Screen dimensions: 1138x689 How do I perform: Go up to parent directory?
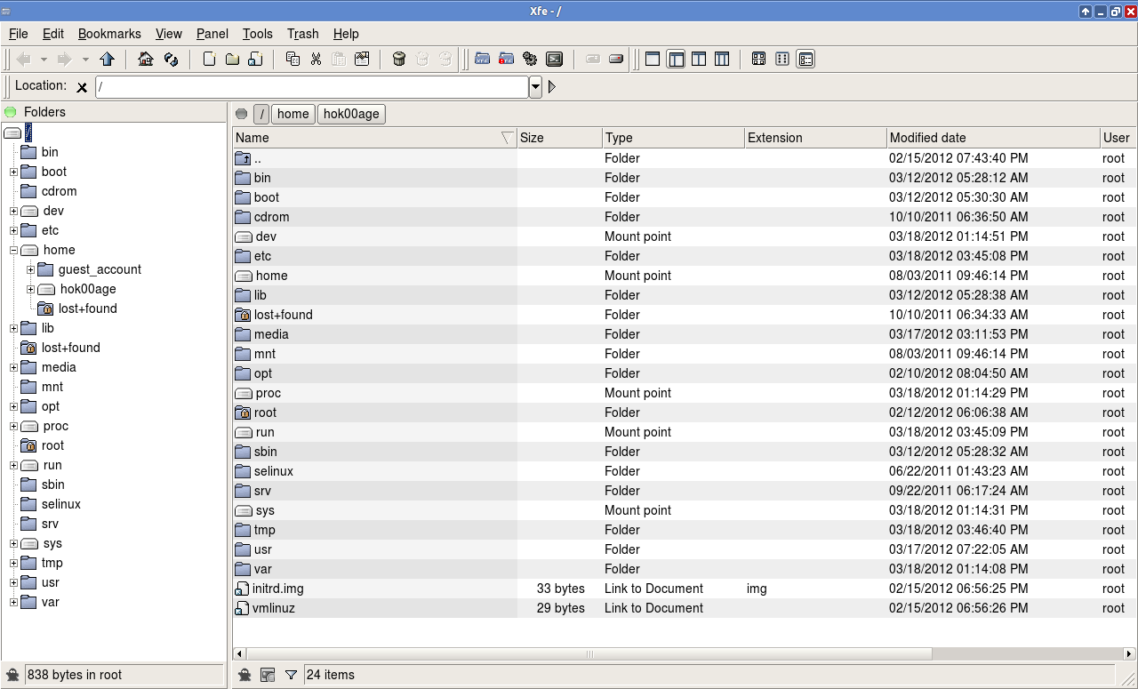coord(108,59)
